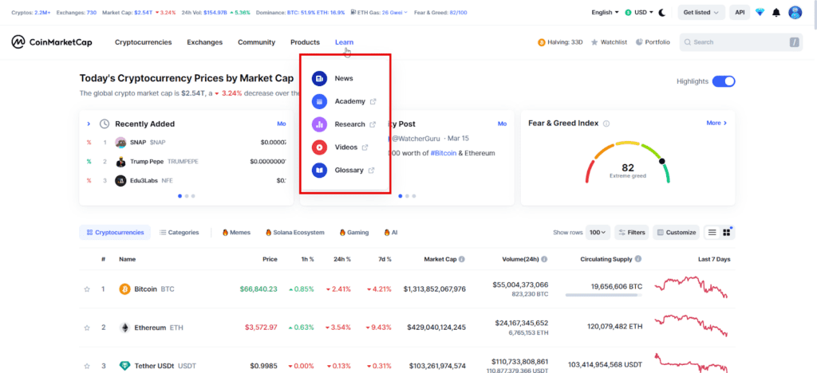Click Bitcoin circulating supply progress bar
This screenshot has width=817, height=373.
tap(603, 295)
